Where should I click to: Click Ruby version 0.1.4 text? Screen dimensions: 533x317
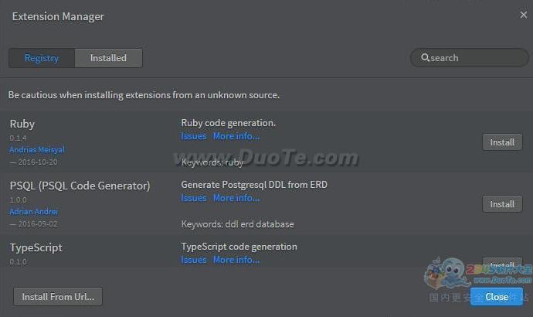tap(18, 138)
